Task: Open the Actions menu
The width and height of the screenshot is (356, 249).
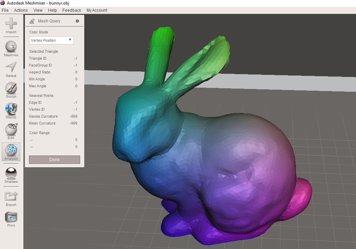Action: tap(21, 10)
